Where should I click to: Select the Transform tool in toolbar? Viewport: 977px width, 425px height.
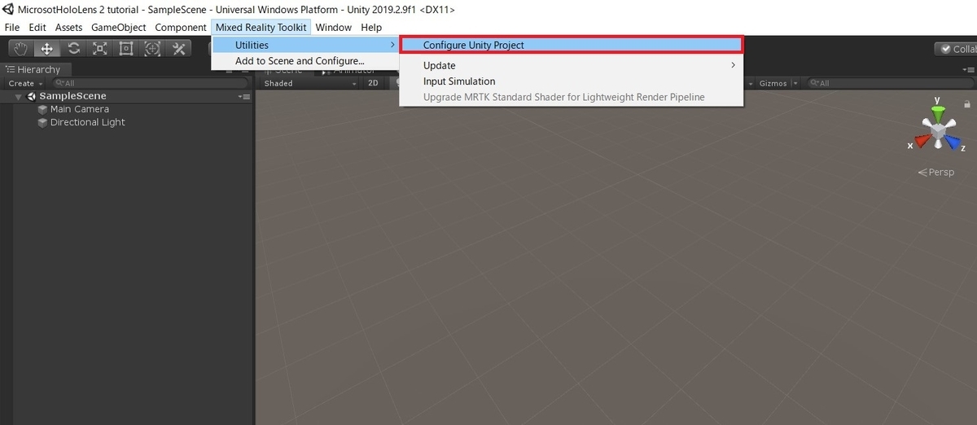(x=152, y=48)
